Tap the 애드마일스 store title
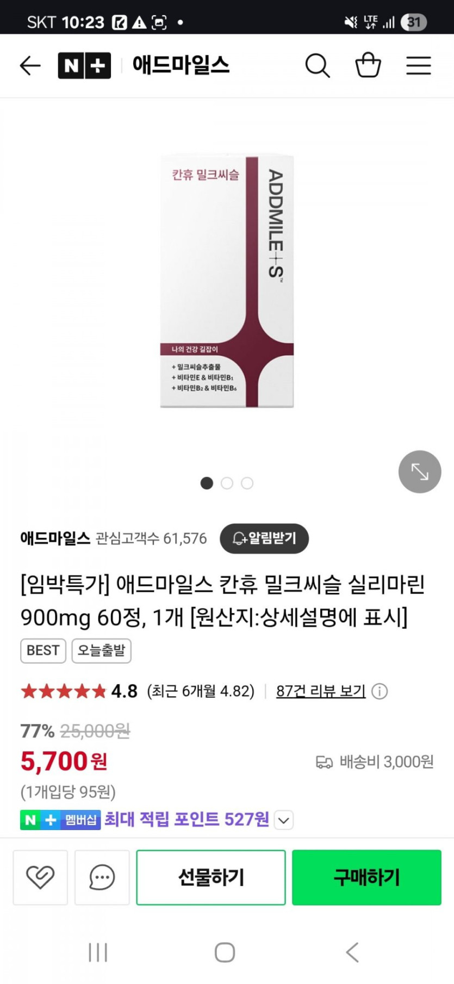This screenshot has width=454, height=984. tap(181, 65)
